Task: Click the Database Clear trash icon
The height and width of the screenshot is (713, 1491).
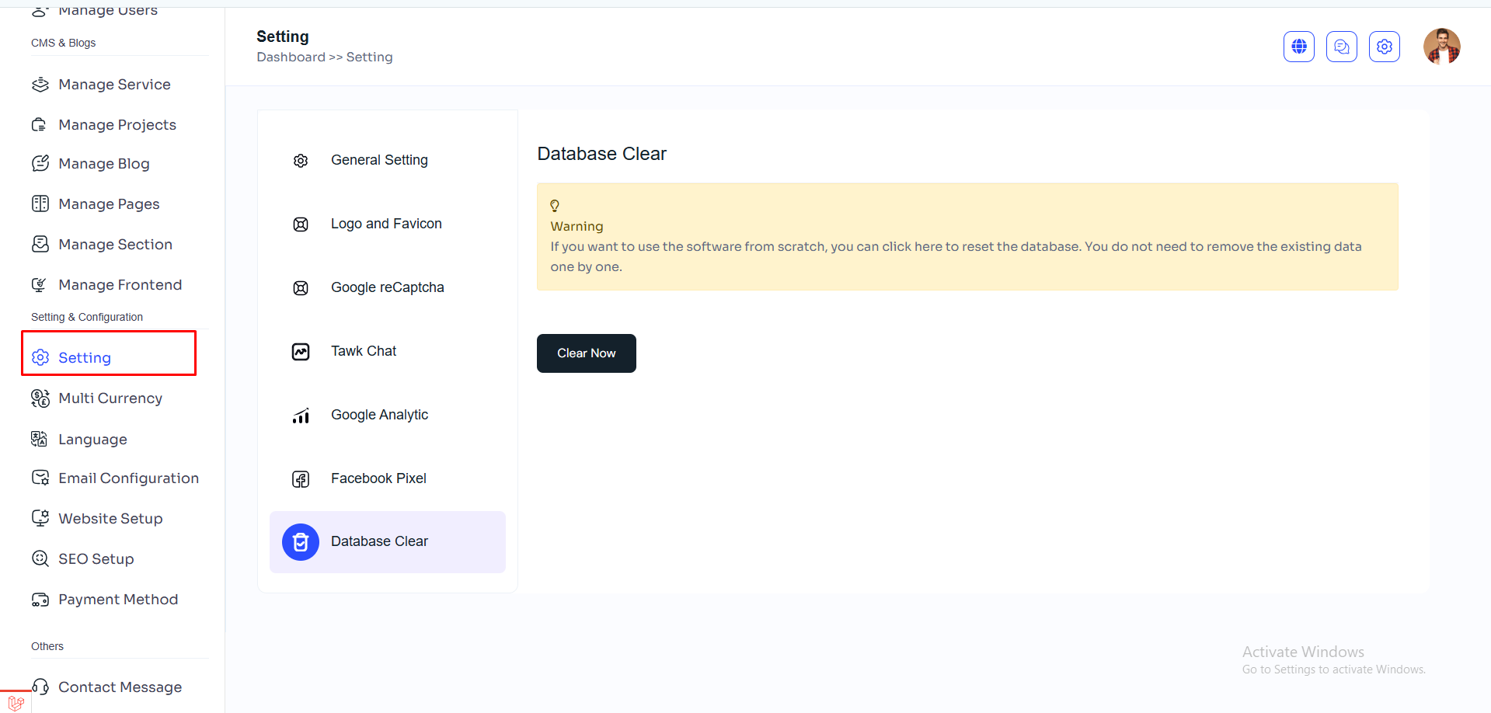Action: tap(301, 542)
